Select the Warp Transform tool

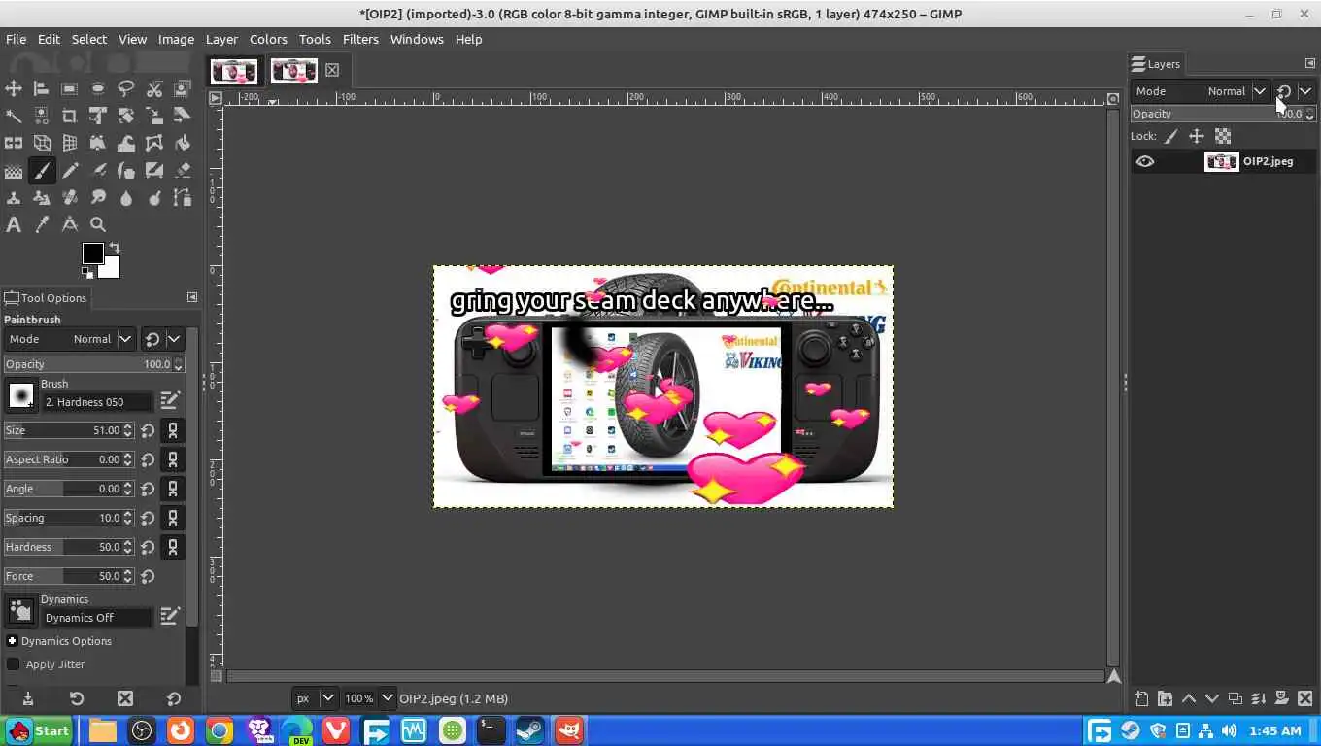[x=126, y=143]
